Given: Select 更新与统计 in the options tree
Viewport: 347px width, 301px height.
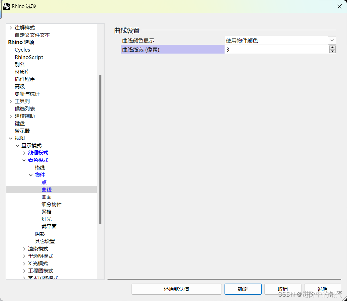Looking at the screenshot, I should (x=27, y=94).
